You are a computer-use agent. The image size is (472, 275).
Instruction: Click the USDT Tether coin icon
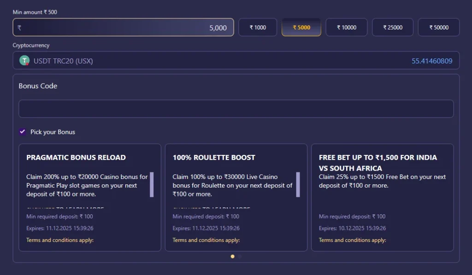click(x=24, y=61)
